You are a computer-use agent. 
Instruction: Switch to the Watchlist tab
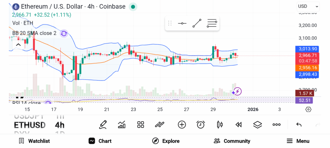click(34, 141)
